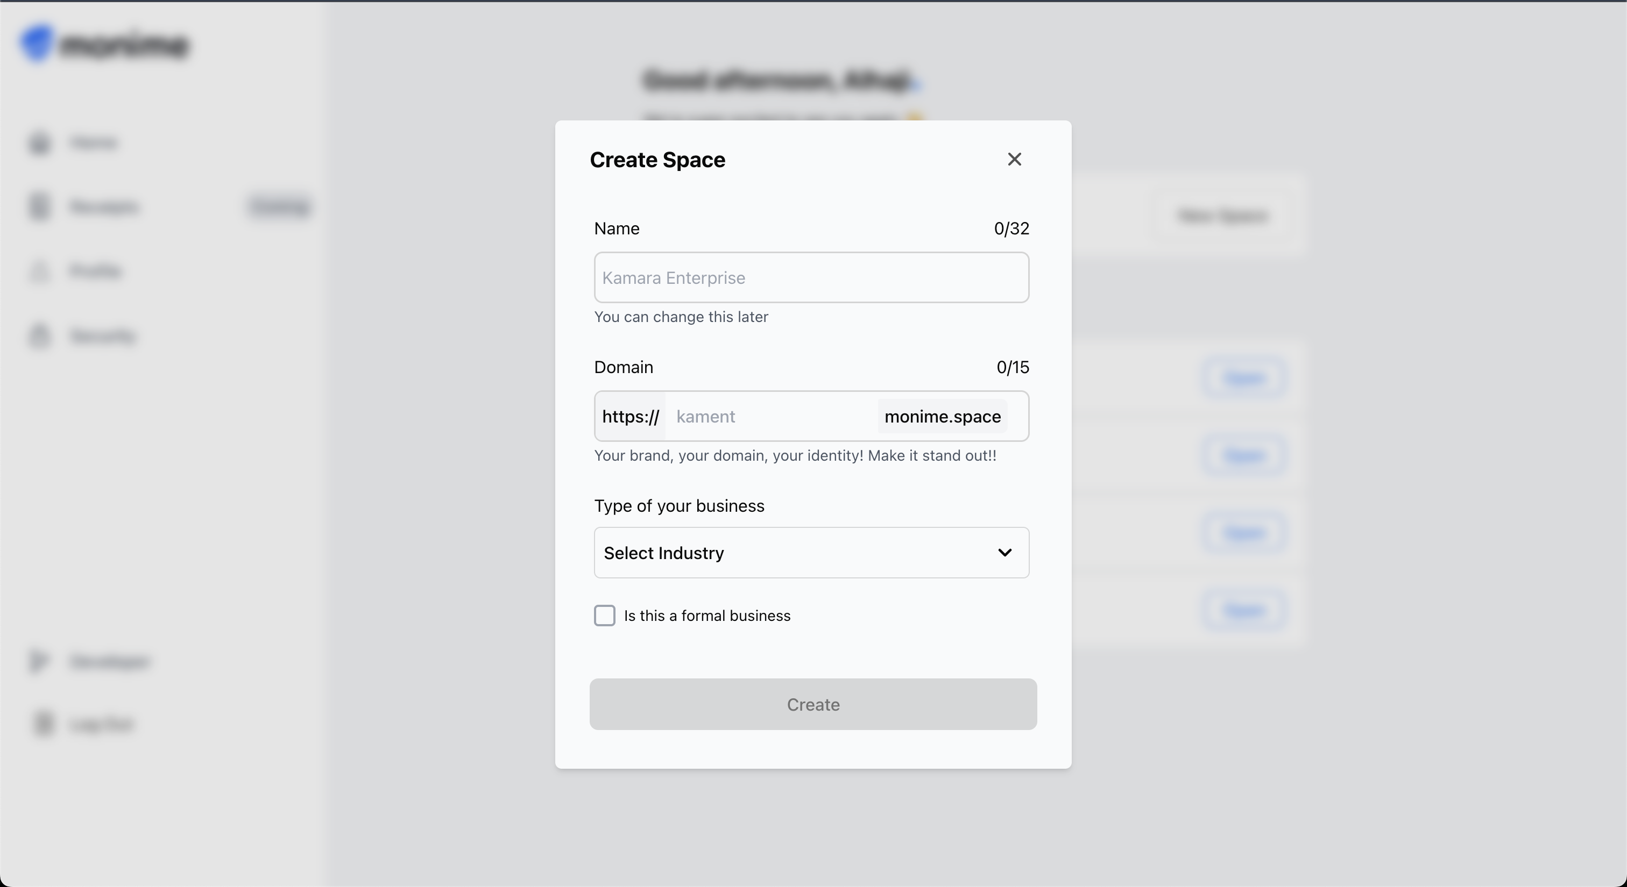Viewport: 1627px width, 887px height.
Task: Select the Security icon in the sidebar
Action: pos(39,336)
